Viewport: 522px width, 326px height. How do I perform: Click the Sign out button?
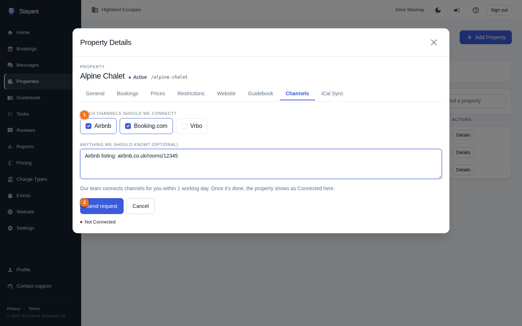pos(499,10)
